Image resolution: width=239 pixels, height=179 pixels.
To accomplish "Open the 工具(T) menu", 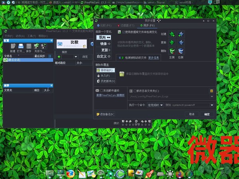I will point(31,36).
